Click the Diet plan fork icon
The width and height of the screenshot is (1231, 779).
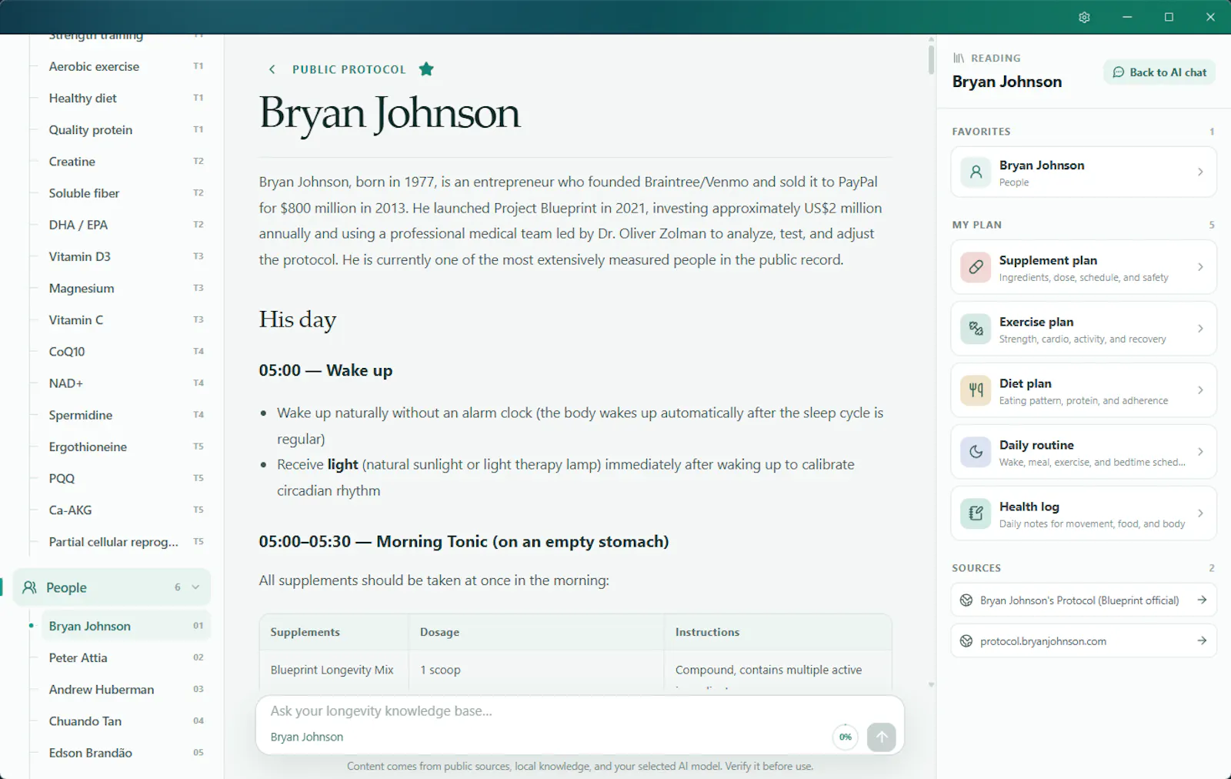976,390
